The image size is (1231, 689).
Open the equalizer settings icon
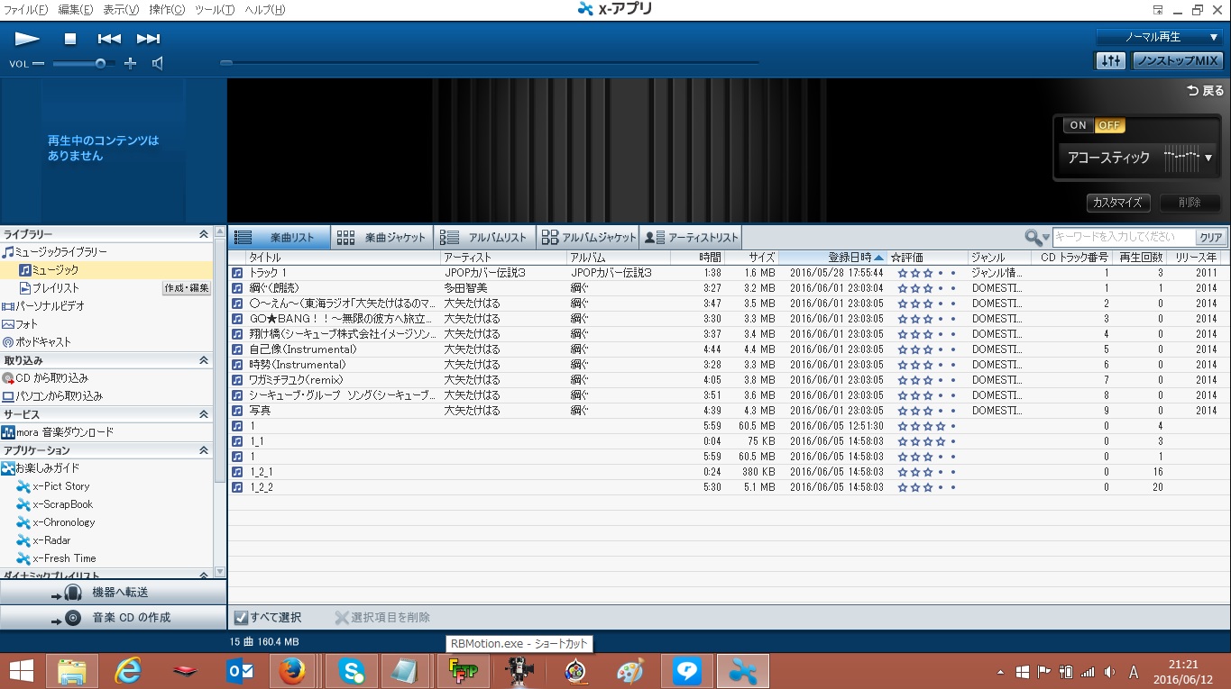tap(1110, 60)
